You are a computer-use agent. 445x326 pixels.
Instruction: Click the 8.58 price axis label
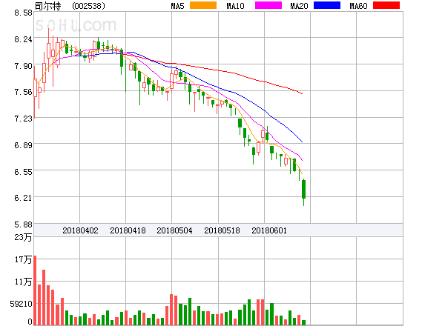coord(23,13)
